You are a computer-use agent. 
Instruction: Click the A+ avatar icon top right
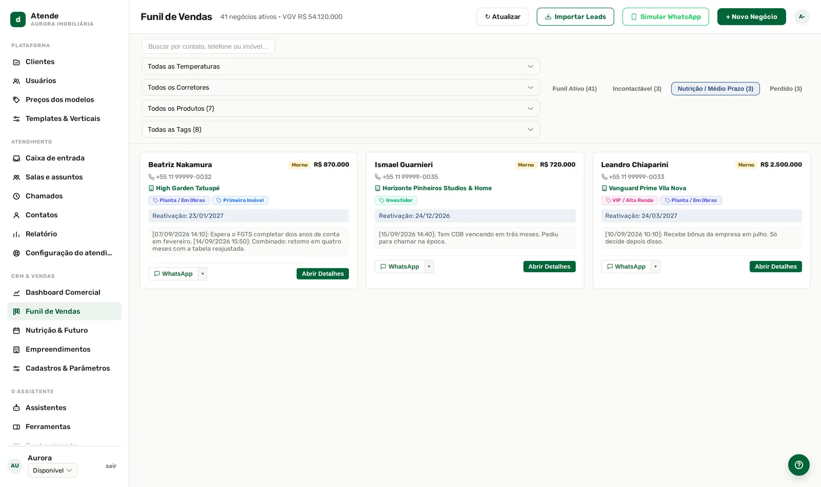tap(802, 17)
